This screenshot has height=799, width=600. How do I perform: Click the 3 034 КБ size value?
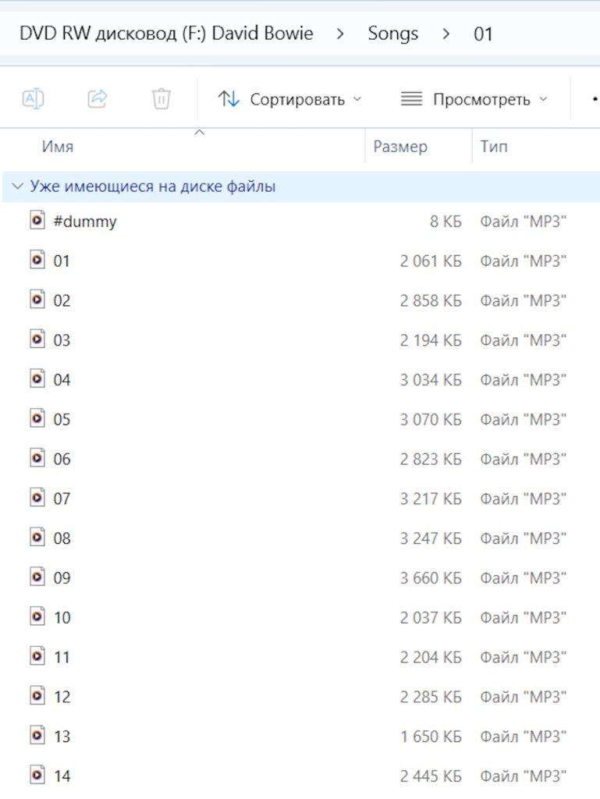(x=431, y=380)
